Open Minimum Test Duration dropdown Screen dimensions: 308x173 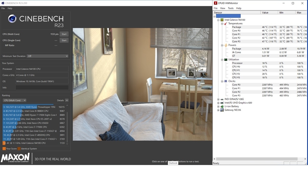click(x=48, y=56)
